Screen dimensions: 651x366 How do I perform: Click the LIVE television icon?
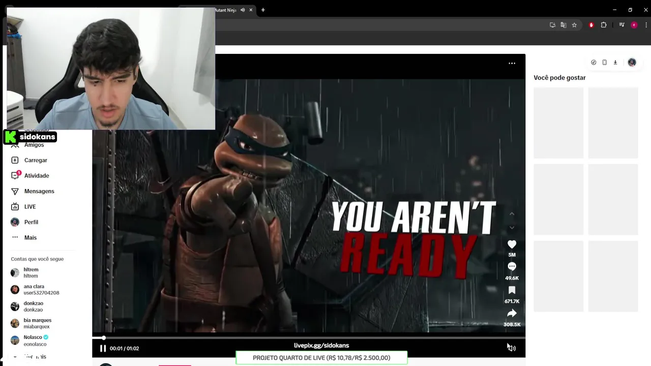[15, 207]
